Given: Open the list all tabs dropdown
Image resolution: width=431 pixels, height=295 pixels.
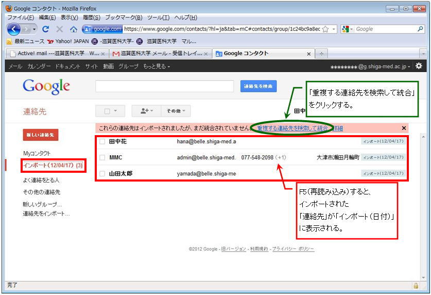Looking at the screenshot, I should [423, 54].
